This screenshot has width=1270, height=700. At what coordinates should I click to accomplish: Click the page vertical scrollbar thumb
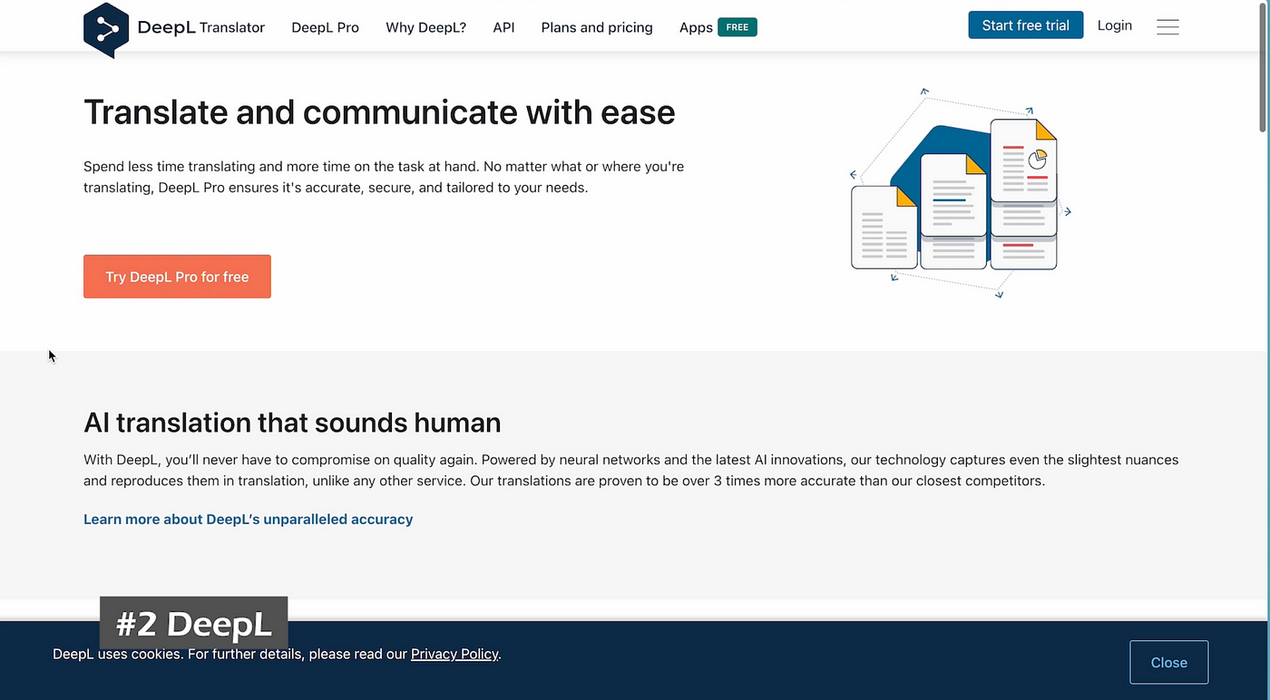coord(1265,68)
